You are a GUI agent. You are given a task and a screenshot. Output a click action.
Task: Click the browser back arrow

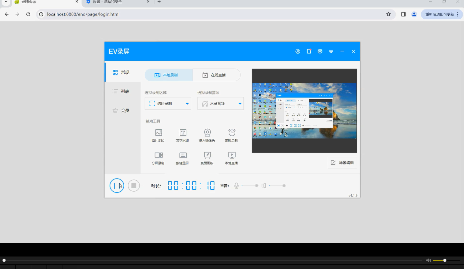(x=7, y=14)
